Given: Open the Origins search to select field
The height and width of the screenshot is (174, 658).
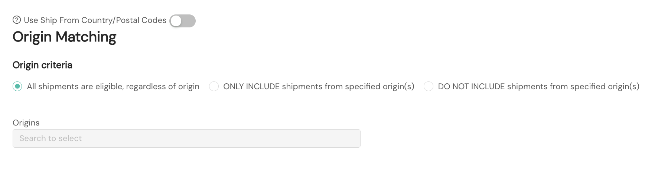Looking at the screenshot, I should (x=186, y=138).
